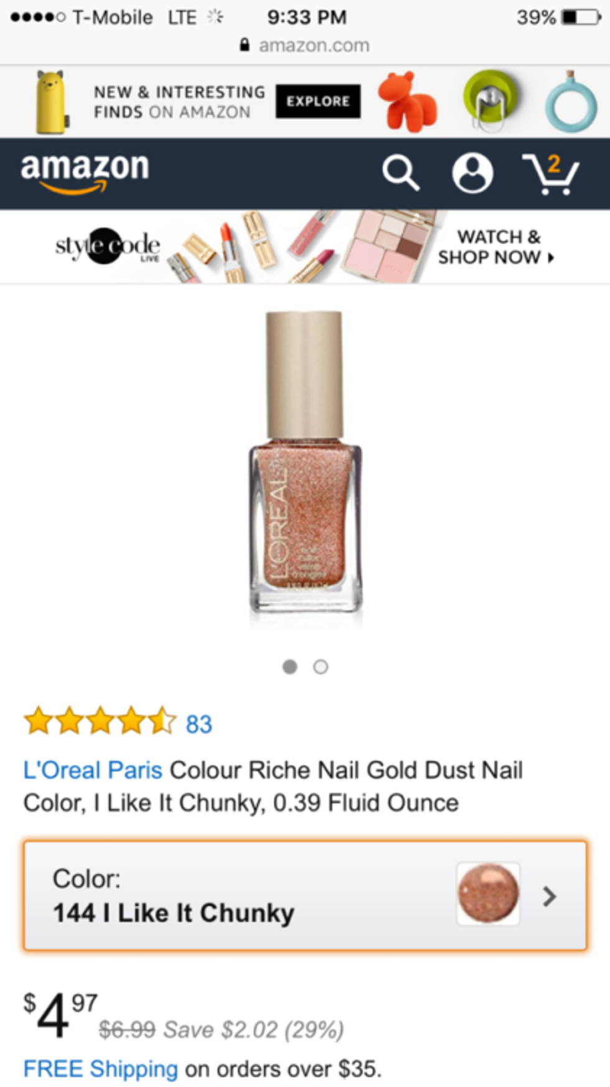Screen dimensions: 610x1087
Task: Open the FREE Shipping link
Action: (x=101, y=1068)
